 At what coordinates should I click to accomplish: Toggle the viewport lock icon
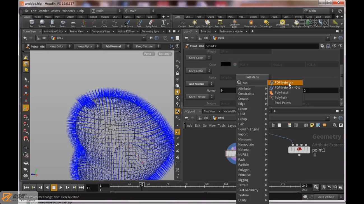coord(177,73)
